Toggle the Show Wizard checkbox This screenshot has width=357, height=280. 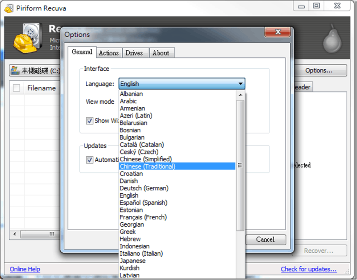89,120
